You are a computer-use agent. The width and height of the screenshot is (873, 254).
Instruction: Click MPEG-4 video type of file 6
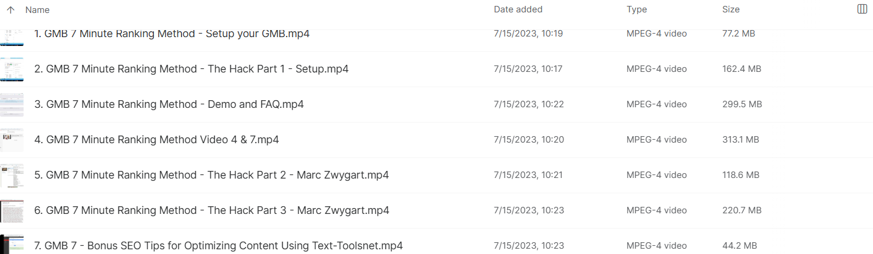pyautogui.click(x=657, y=210)
